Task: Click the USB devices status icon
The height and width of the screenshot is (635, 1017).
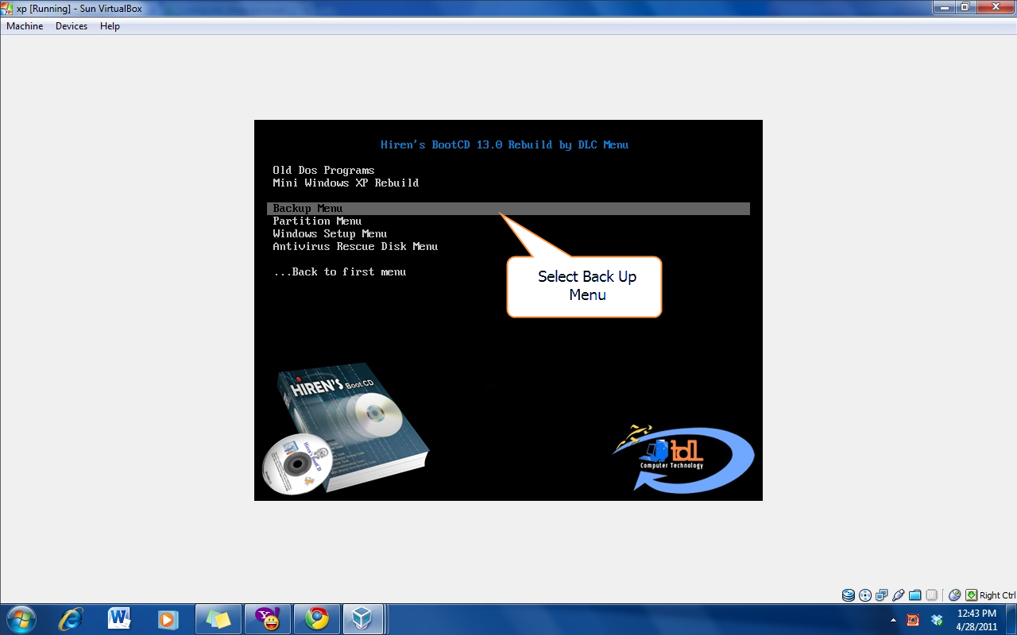Action: (x=899, y=595)
